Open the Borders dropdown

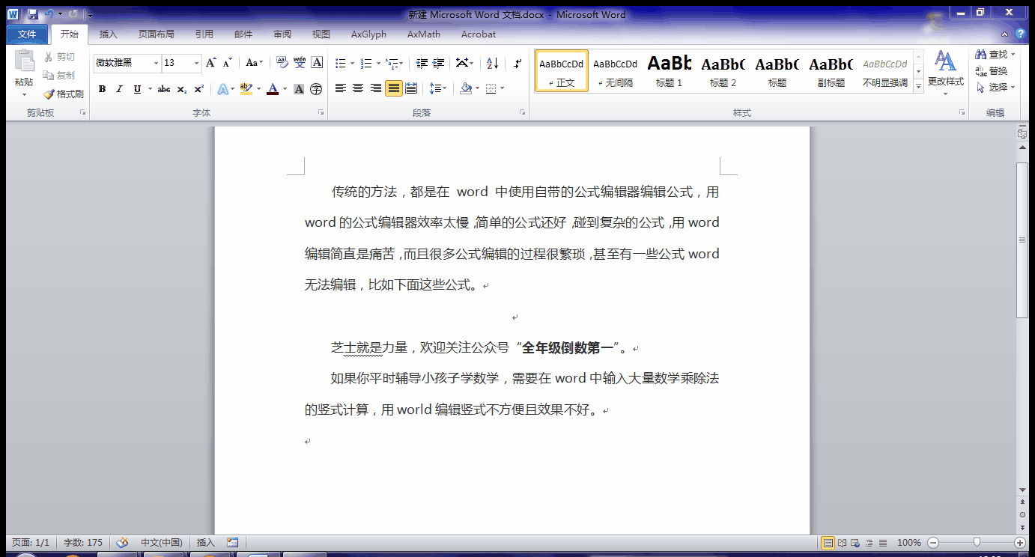502,88
